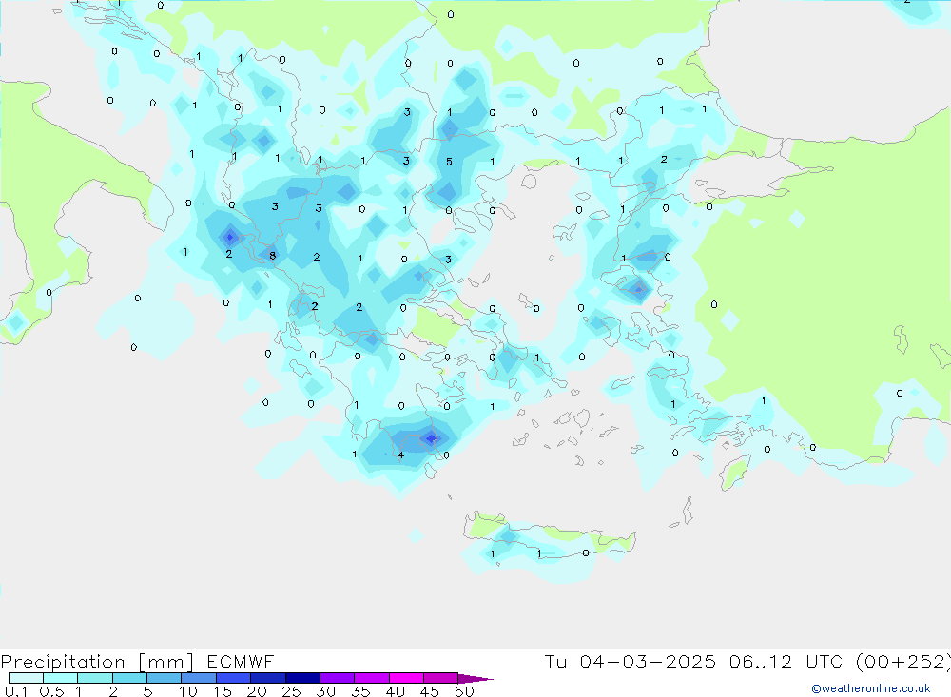Click the 45–50 mm legend color swatch
The height and width of the screenshot is (697, 951).
tap(441, 678)
